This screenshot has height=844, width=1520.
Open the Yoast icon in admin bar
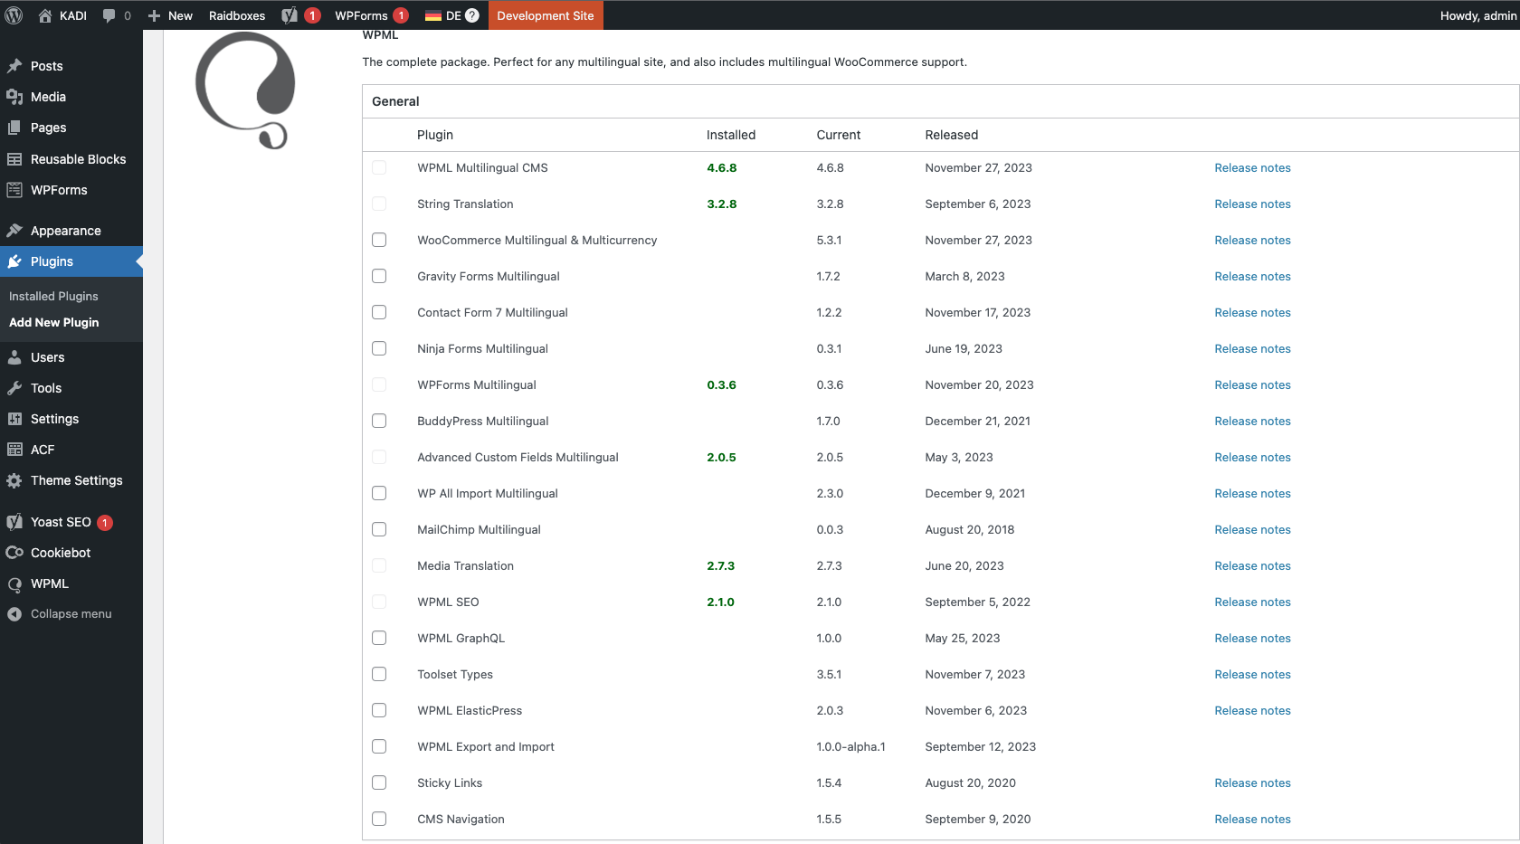pos(290,15)
